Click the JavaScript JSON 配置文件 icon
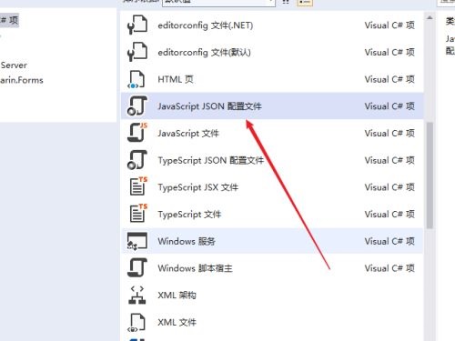The image size is (455, 341). 137,106
